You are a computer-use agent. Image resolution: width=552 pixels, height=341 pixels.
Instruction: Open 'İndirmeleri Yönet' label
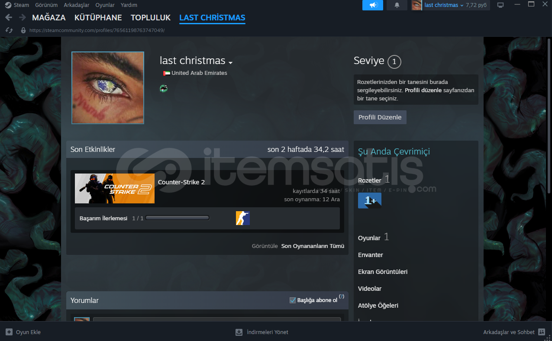point(268,332)
